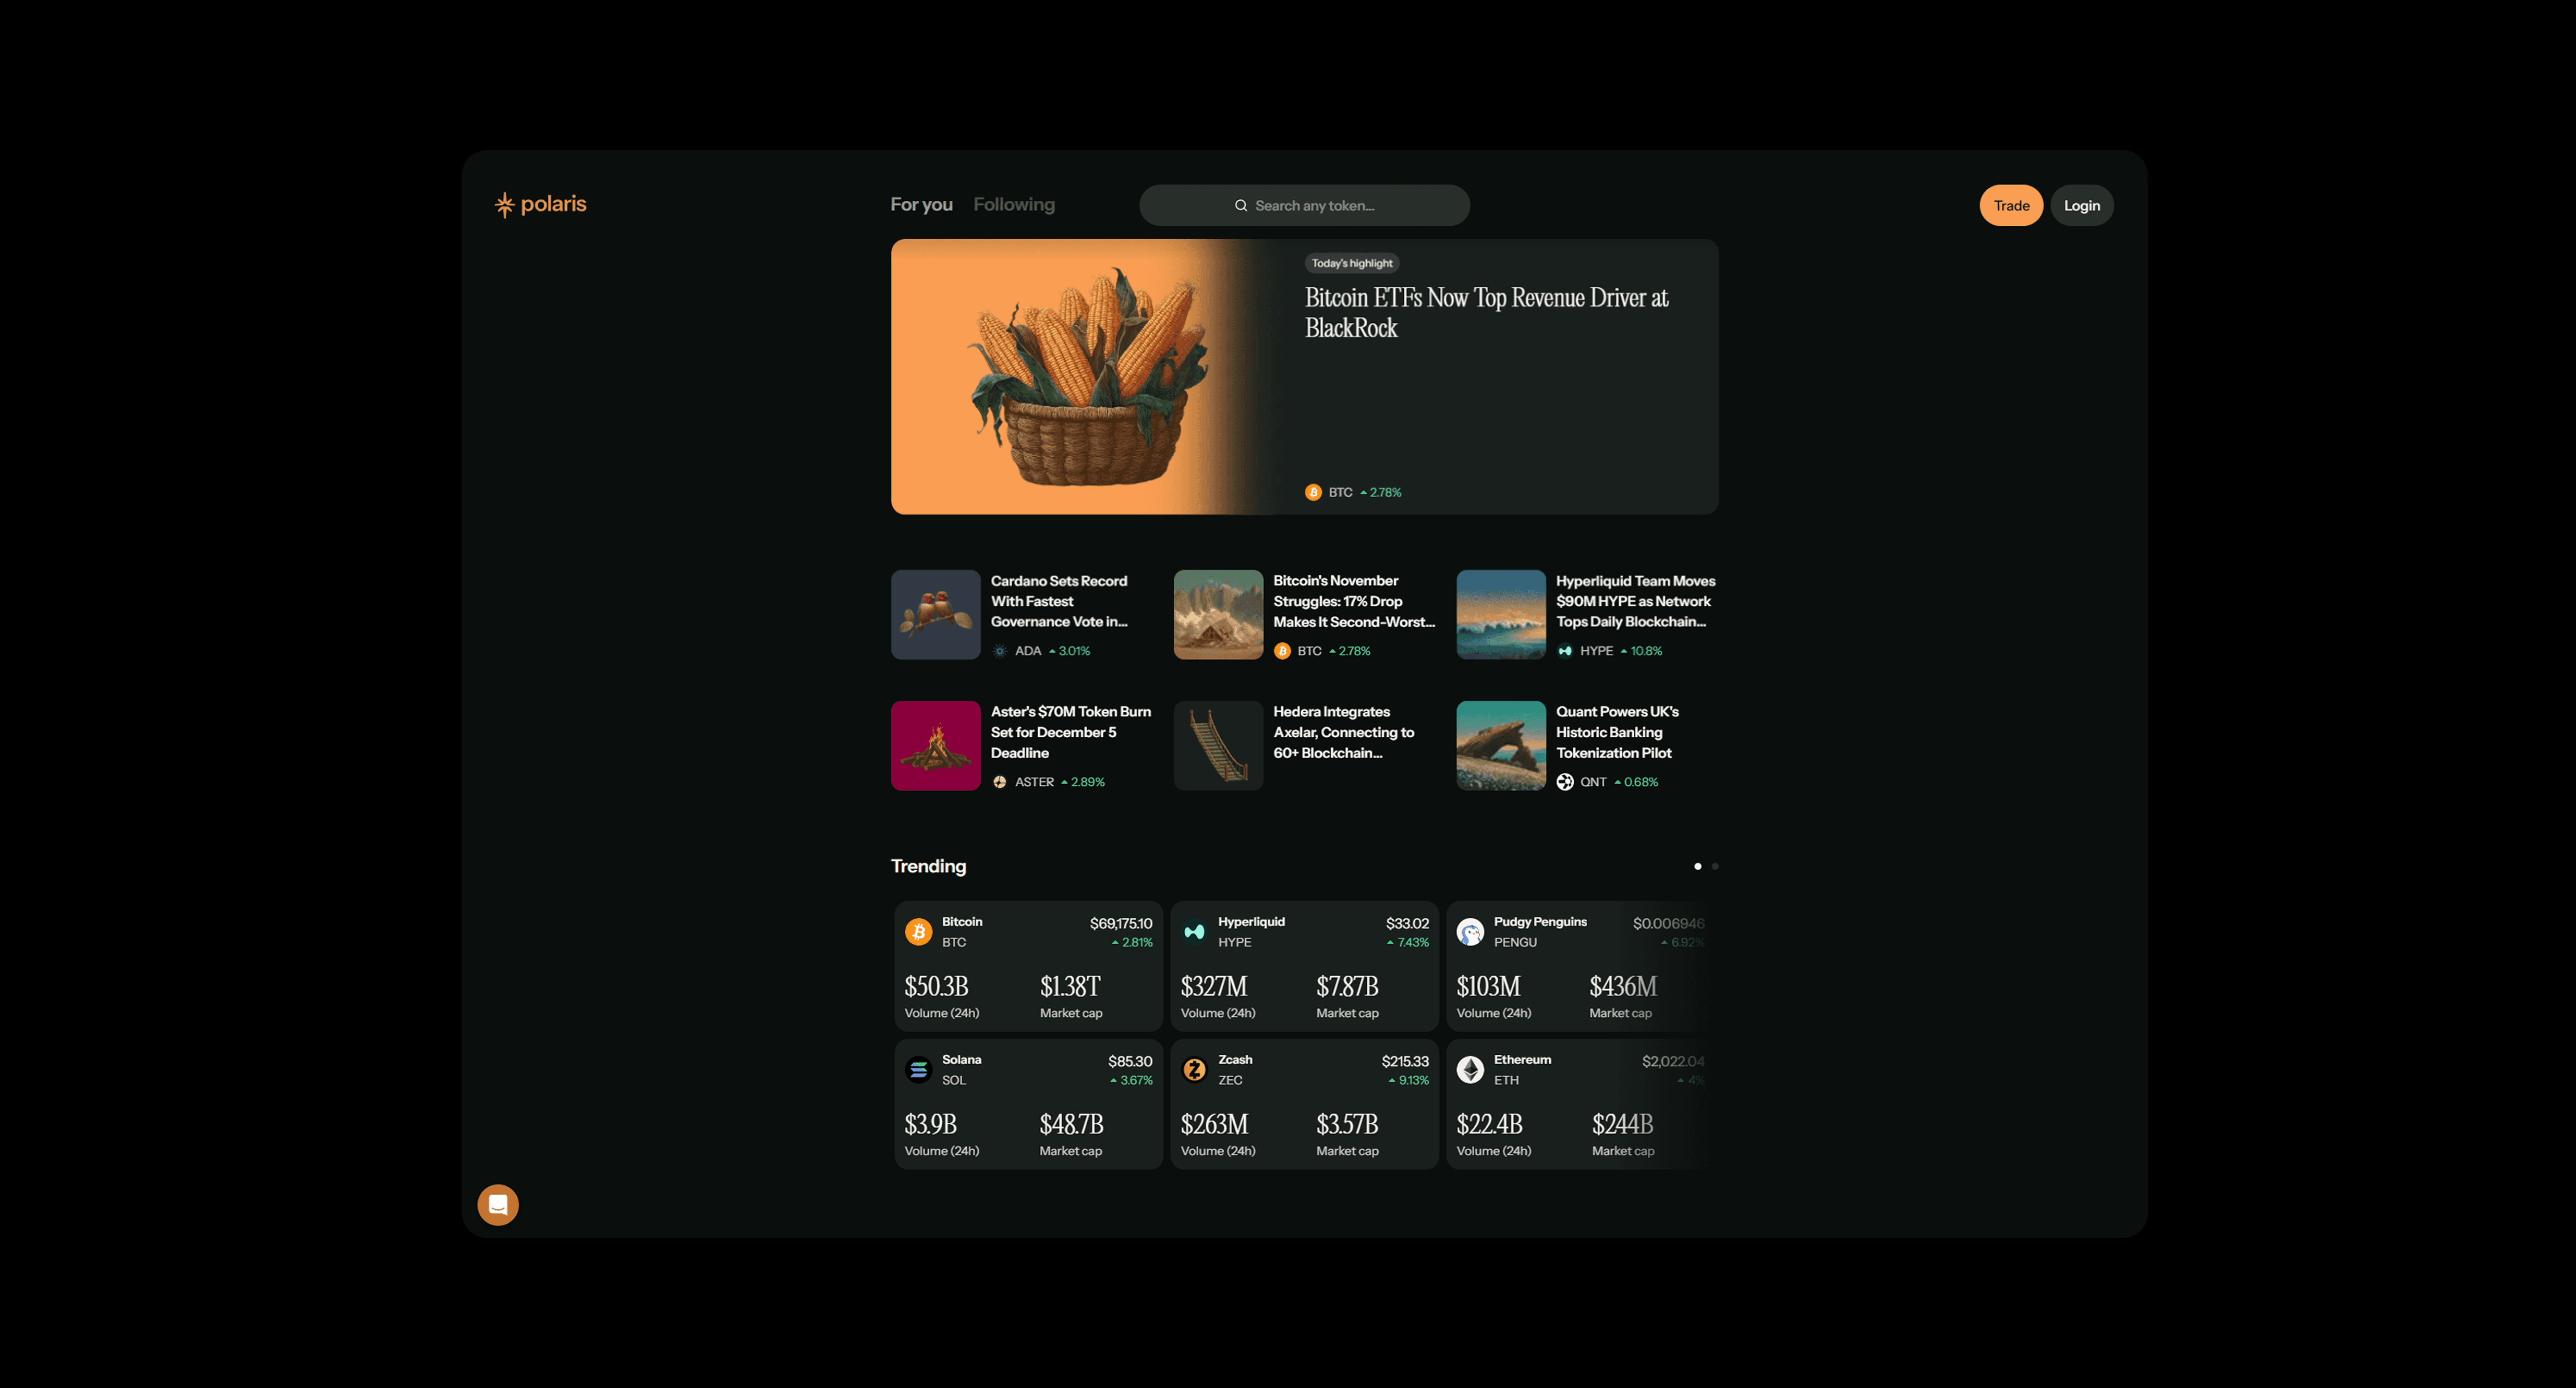Click the search magnifier icon
2576x1388 pixels.
point(1241,206)
